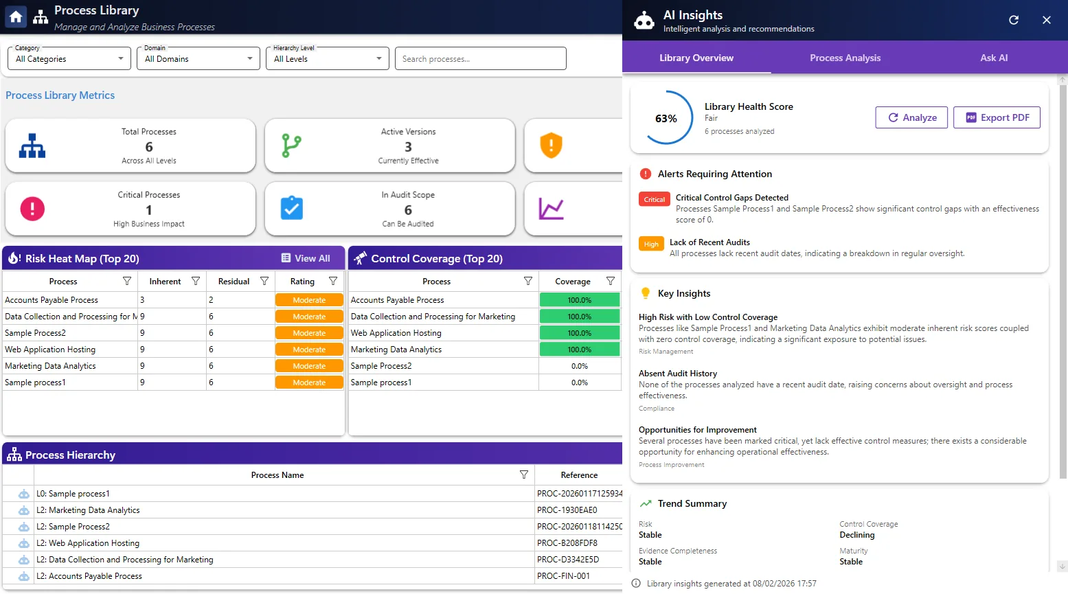Open the Process Library hierarchy icon in header

[41, 17]
